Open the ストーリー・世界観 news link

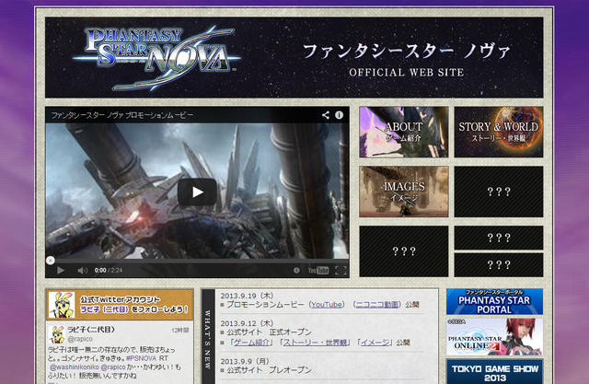pyautogui.click(x=315, y=343)
